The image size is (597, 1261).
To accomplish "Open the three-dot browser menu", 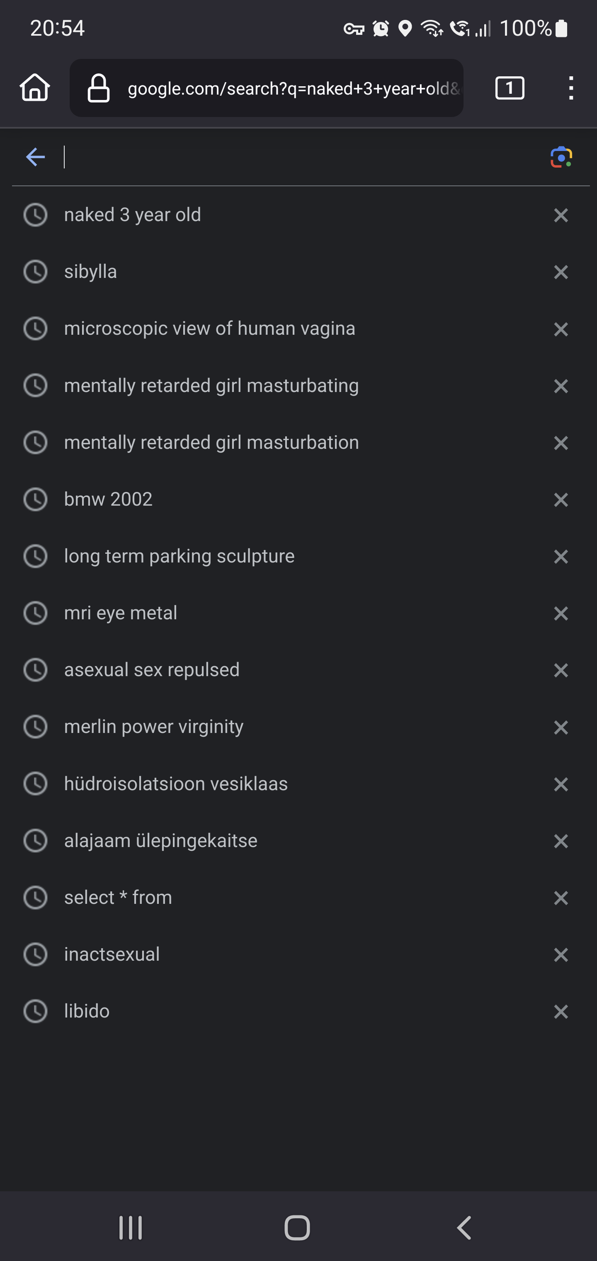I will 570,88.
